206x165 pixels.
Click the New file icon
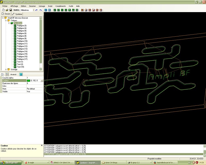pos(3,10)
